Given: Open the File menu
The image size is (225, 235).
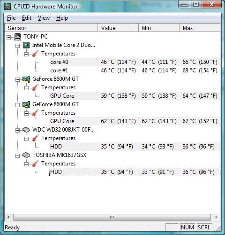Looking at the screenshot, I should coord(11,18).
